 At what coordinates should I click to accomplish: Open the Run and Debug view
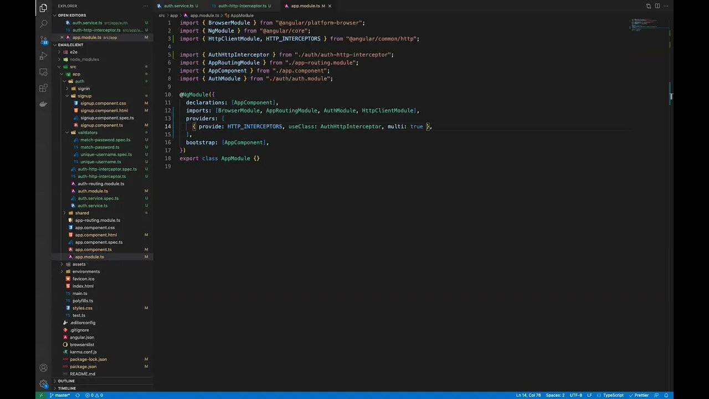43,56
